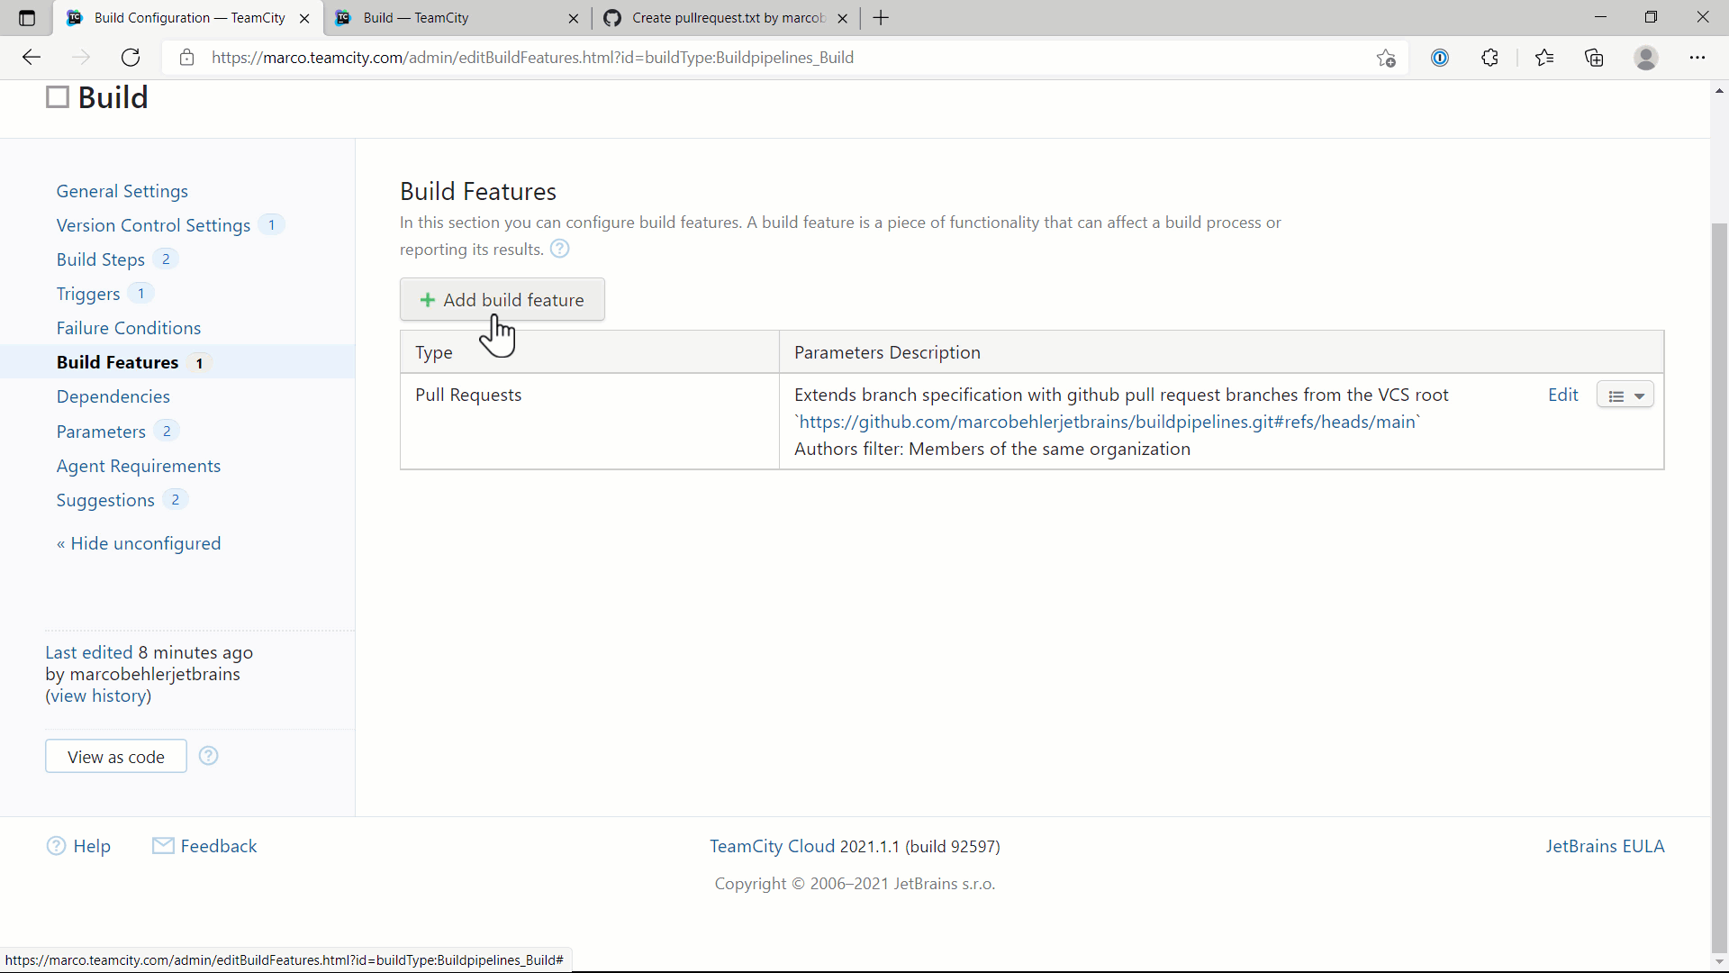The image size is (1729, 973).
Task: Click the Help circle icon in footer
Action: coord(55,846)
